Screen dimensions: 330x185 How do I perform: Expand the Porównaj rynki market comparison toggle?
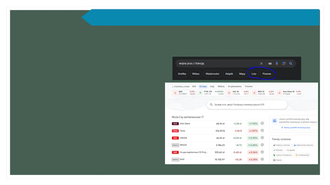pos(180,87)
